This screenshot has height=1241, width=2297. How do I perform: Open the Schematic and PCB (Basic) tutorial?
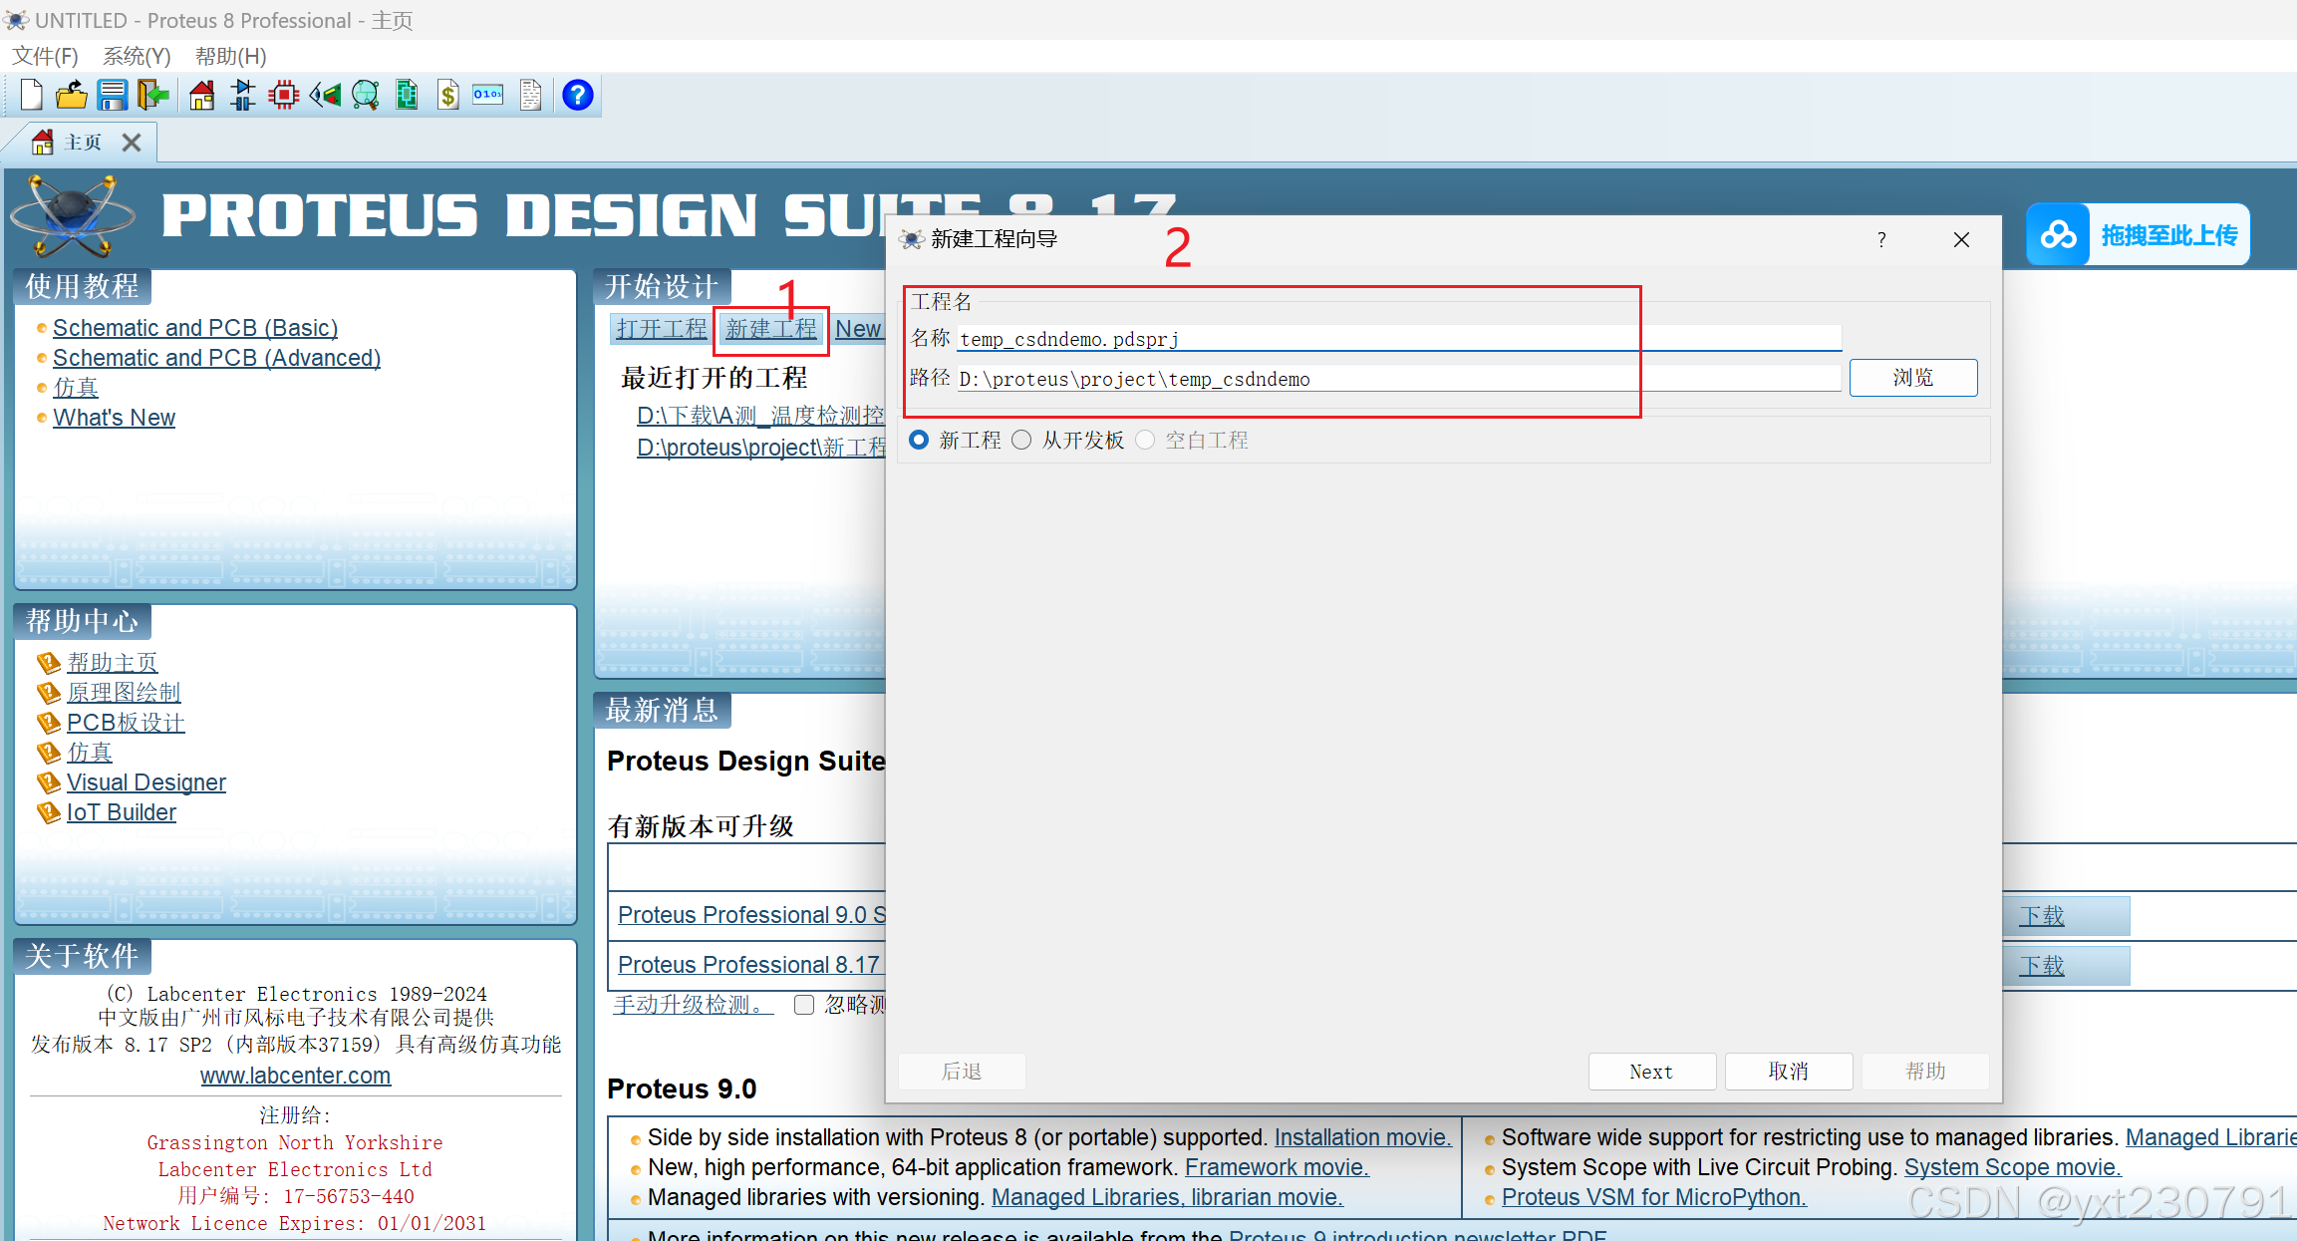[195, 328]
